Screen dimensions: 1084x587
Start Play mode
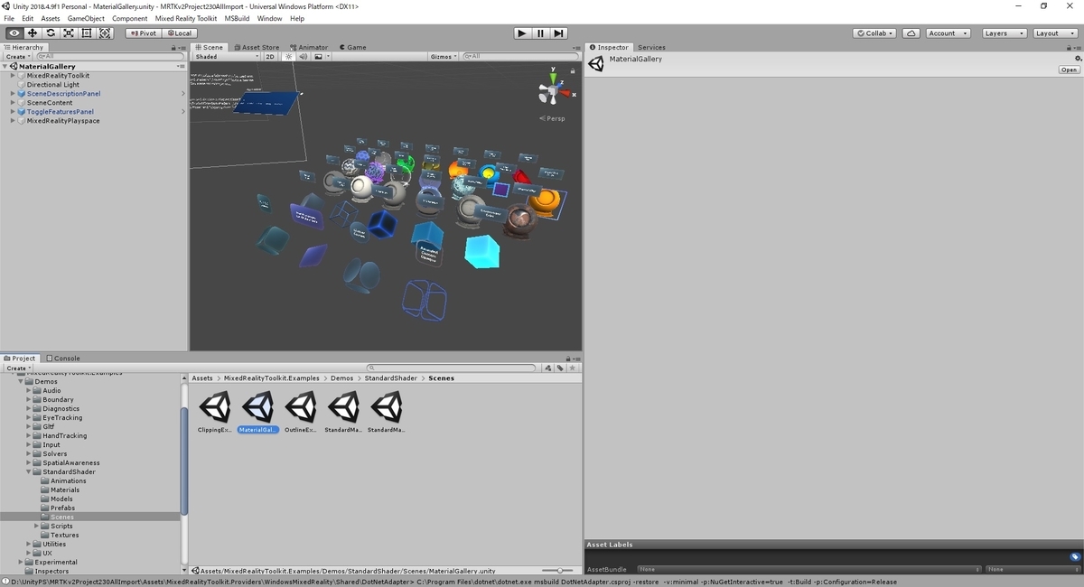(x=522, y=33)
